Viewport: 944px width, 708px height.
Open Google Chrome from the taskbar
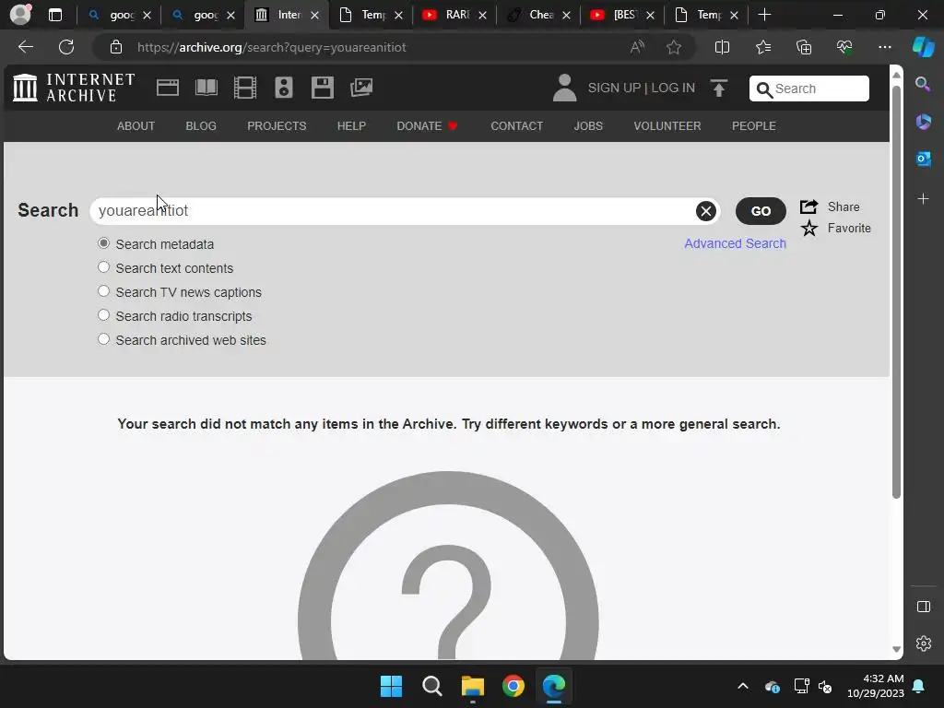point(513,686)
